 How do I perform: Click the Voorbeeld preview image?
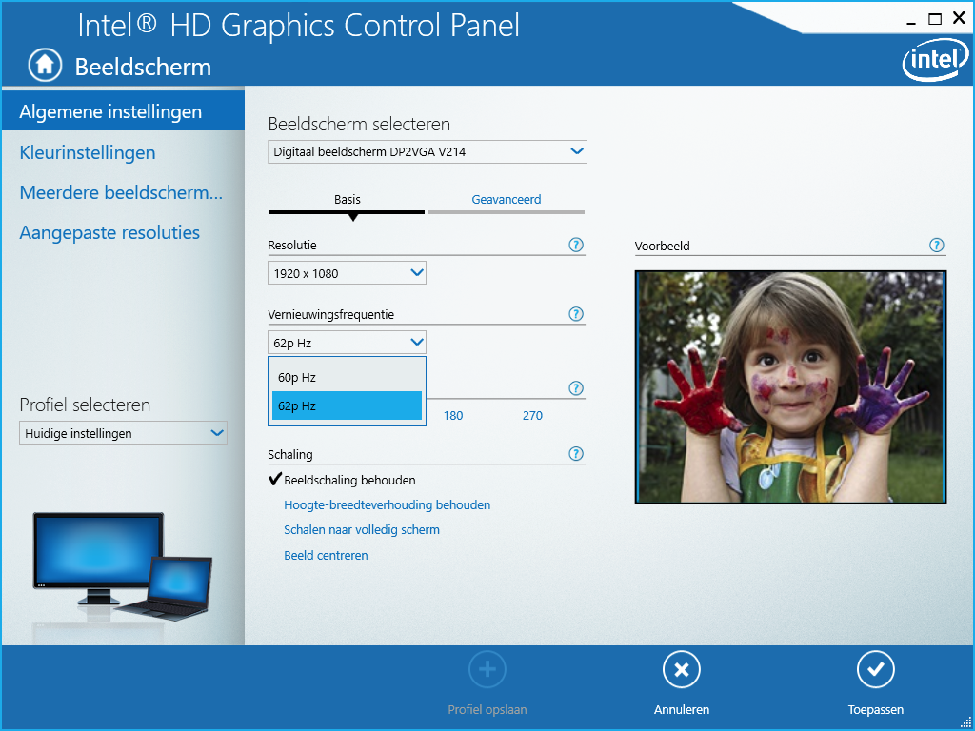click(790, 387)
